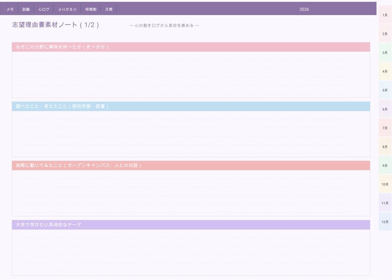Navigate to the 12月 month tab
392x280 pixels.
point(385,221)
